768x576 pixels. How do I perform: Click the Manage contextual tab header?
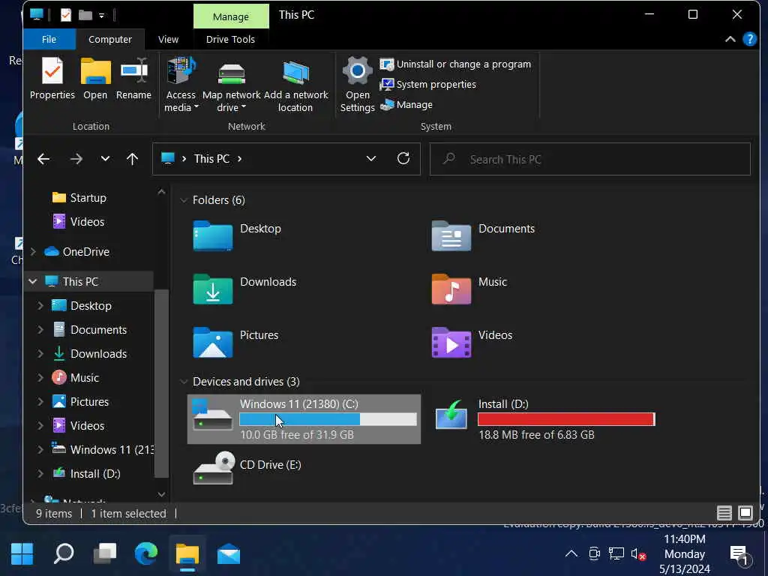[231, 16]
